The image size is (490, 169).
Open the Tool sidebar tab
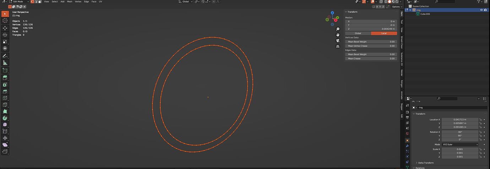[402, 22]
